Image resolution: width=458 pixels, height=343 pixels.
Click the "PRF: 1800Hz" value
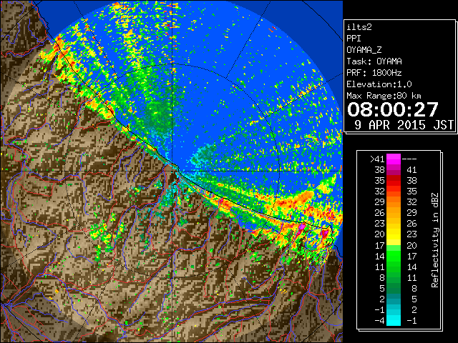[374, 73]
